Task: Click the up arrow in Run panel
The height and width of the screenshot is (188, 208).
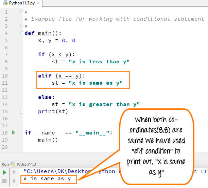Action: click(14, 172)
